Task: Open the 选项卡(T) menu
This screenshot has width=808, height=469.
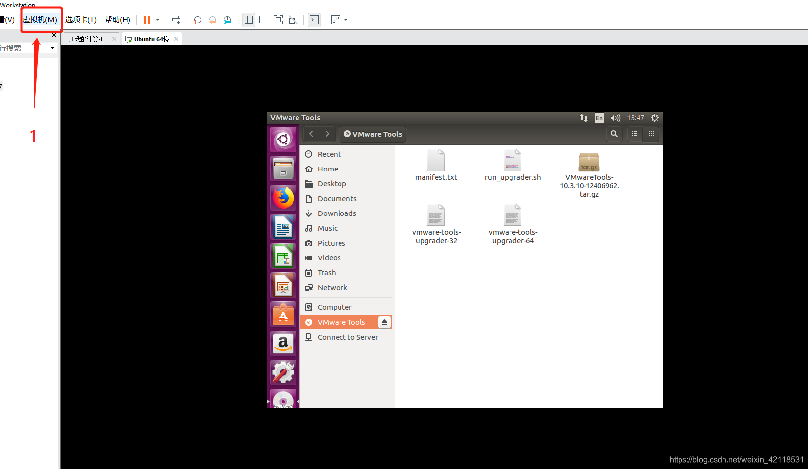Action: pyautogui.click(x=81, y=20)
